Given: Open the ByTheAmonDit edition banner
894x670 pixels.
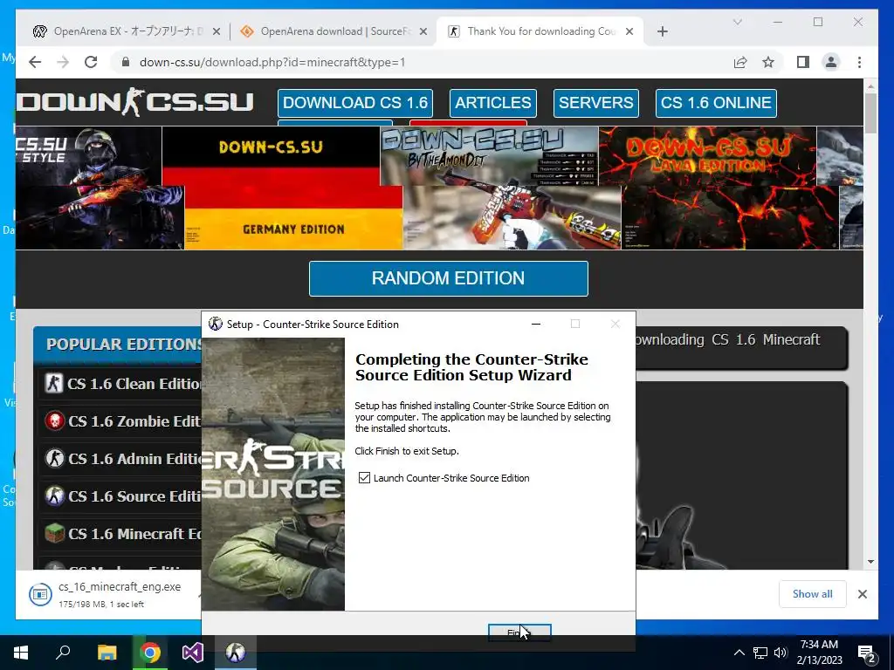Looking at the screenshot, I should [x=500, y=188].
